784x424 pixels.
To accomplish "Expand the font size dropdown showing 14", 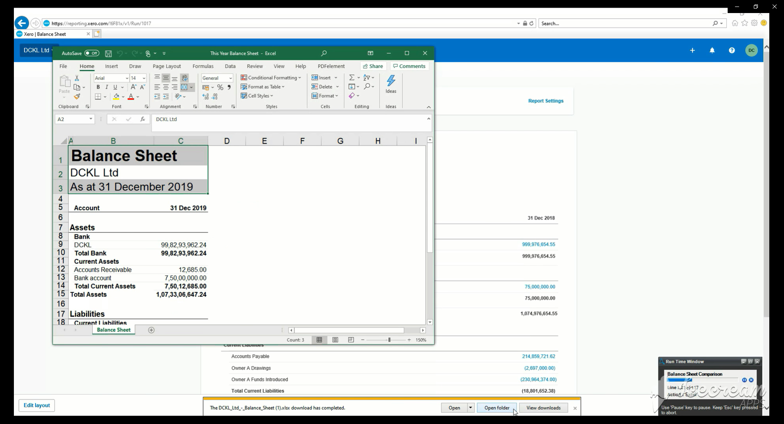I will click(144, 78).
